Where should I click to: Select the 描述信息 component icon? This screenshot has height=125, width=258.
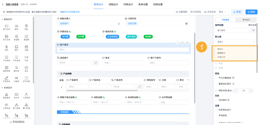[x=7, y=68]
